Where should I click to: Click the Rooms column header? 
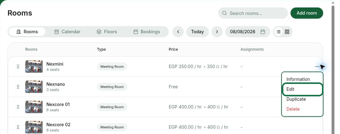pos(31,49)
